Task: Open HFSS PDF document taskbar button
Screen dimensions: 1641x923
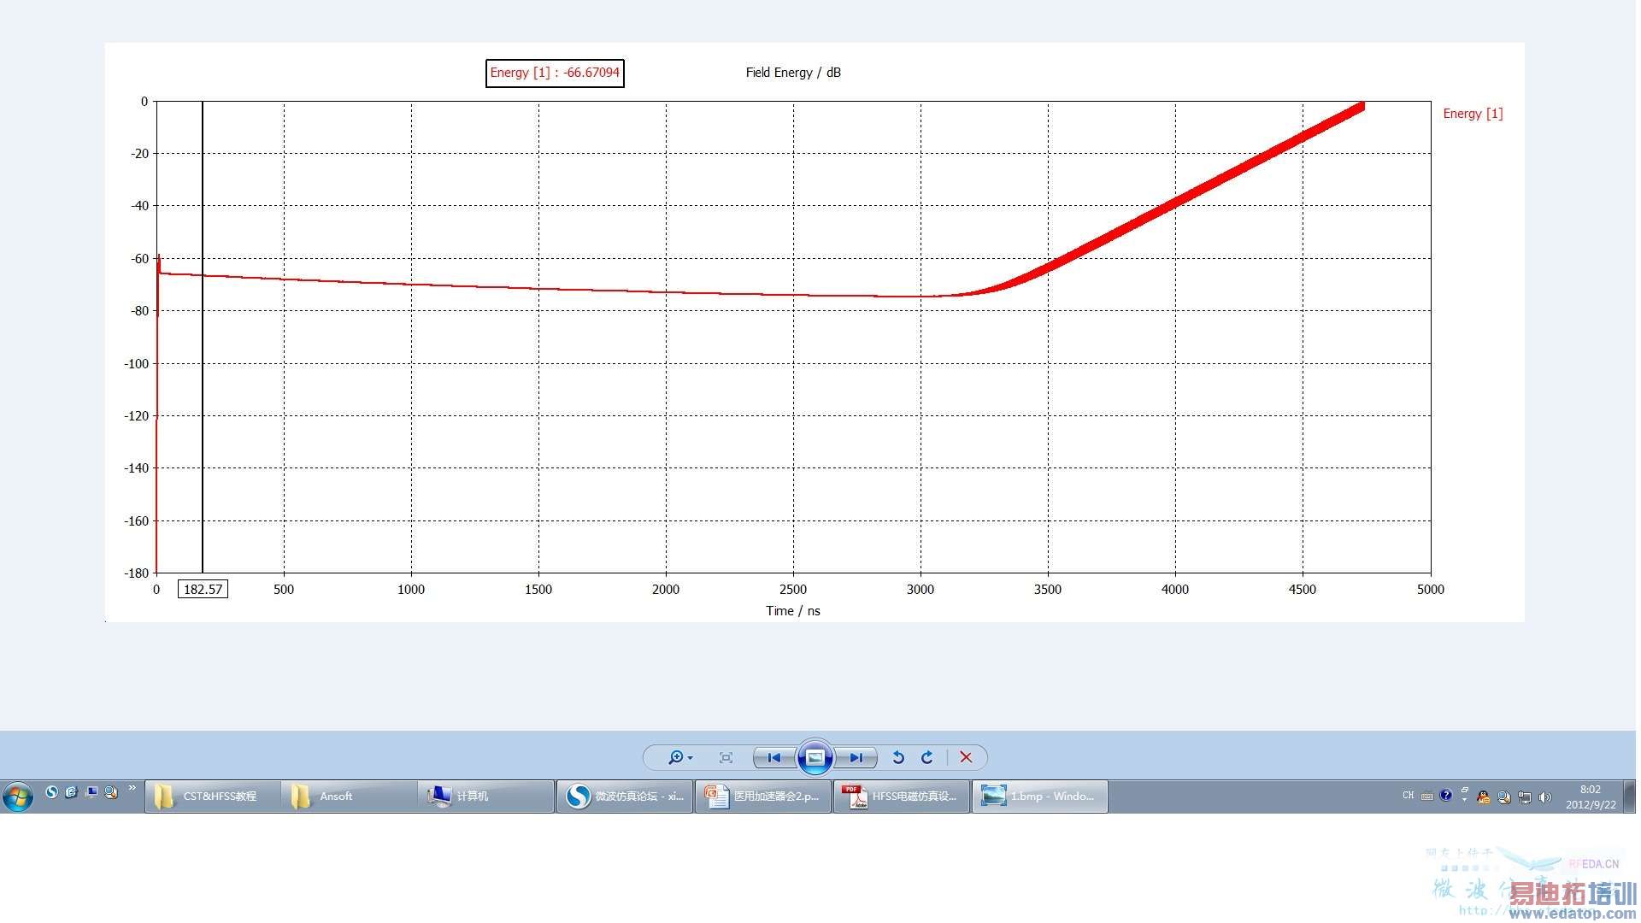Action: [902, 797]
